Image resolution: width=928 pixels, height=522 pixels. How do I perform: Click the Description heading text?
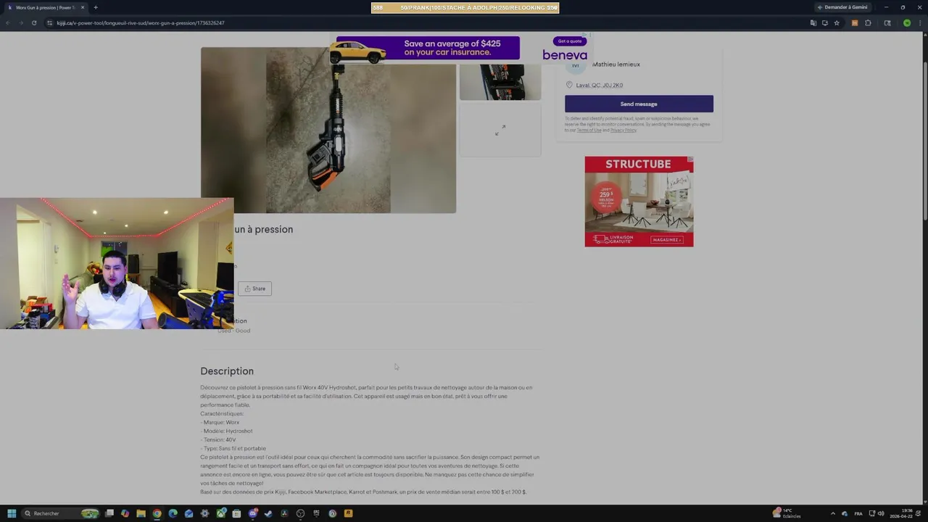tap(227, 371)
